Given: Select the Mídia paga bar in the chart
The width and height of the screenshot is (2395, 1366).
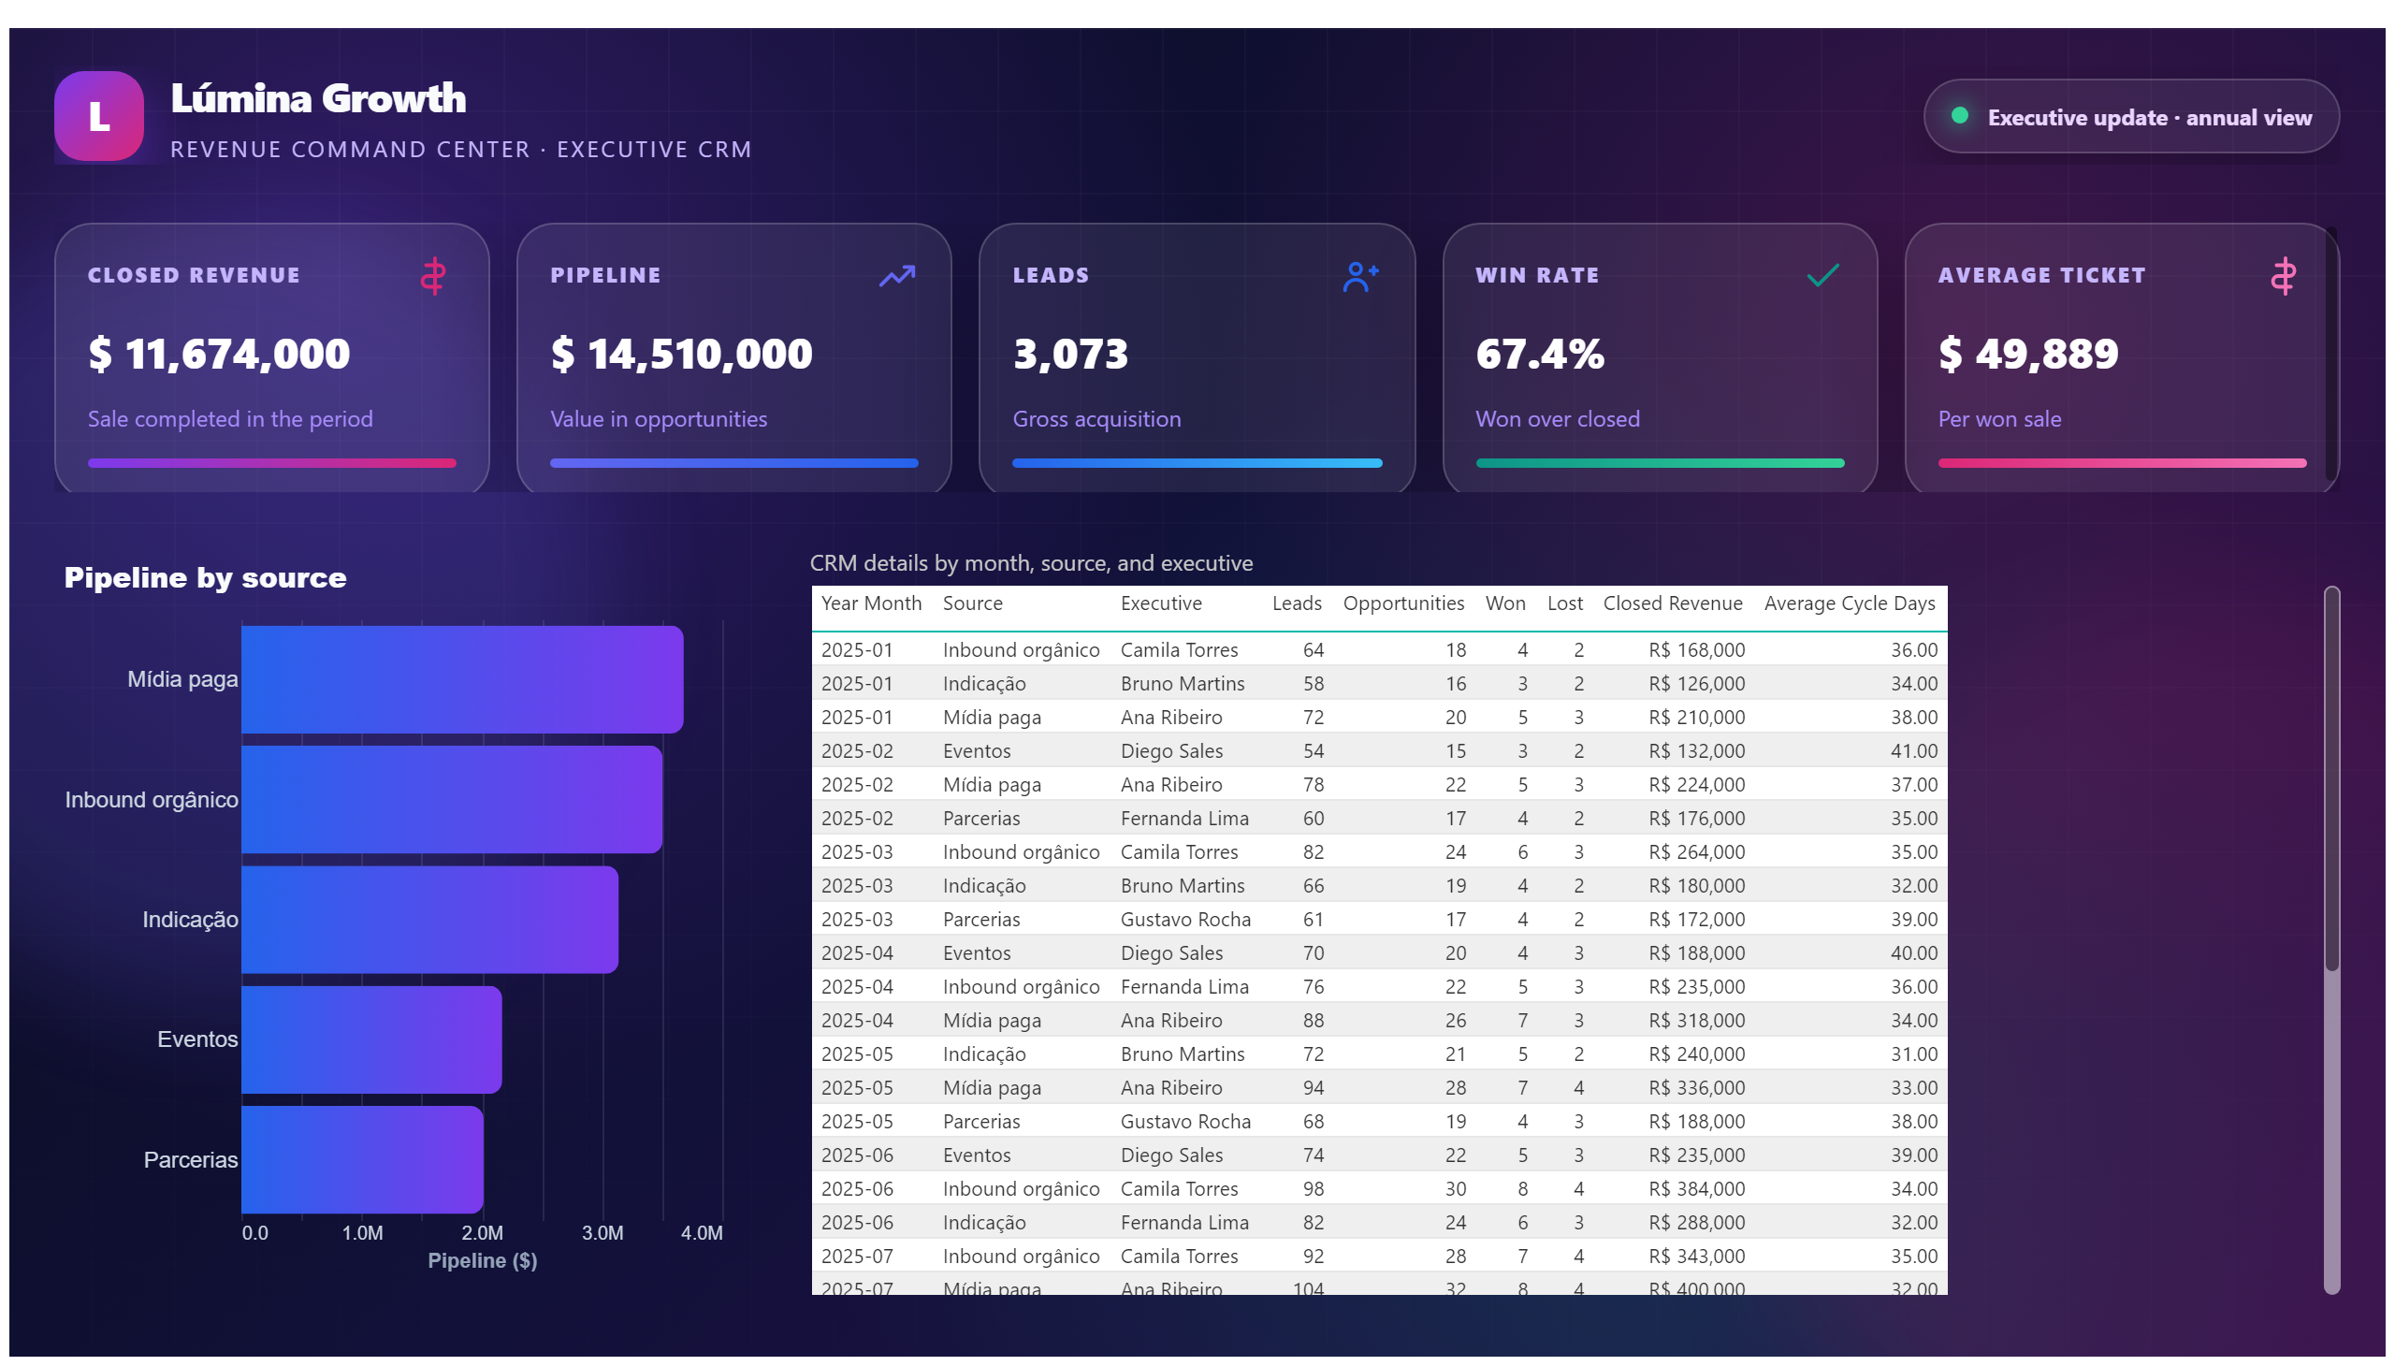Looking at the screenshot, I should tap(461, 679).
